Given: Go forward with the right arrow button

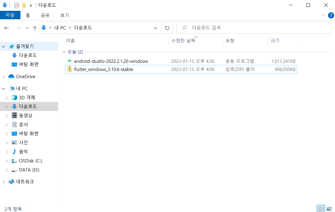Looking at the screenshot, I should pyautogui.click(x=18, y=28).
